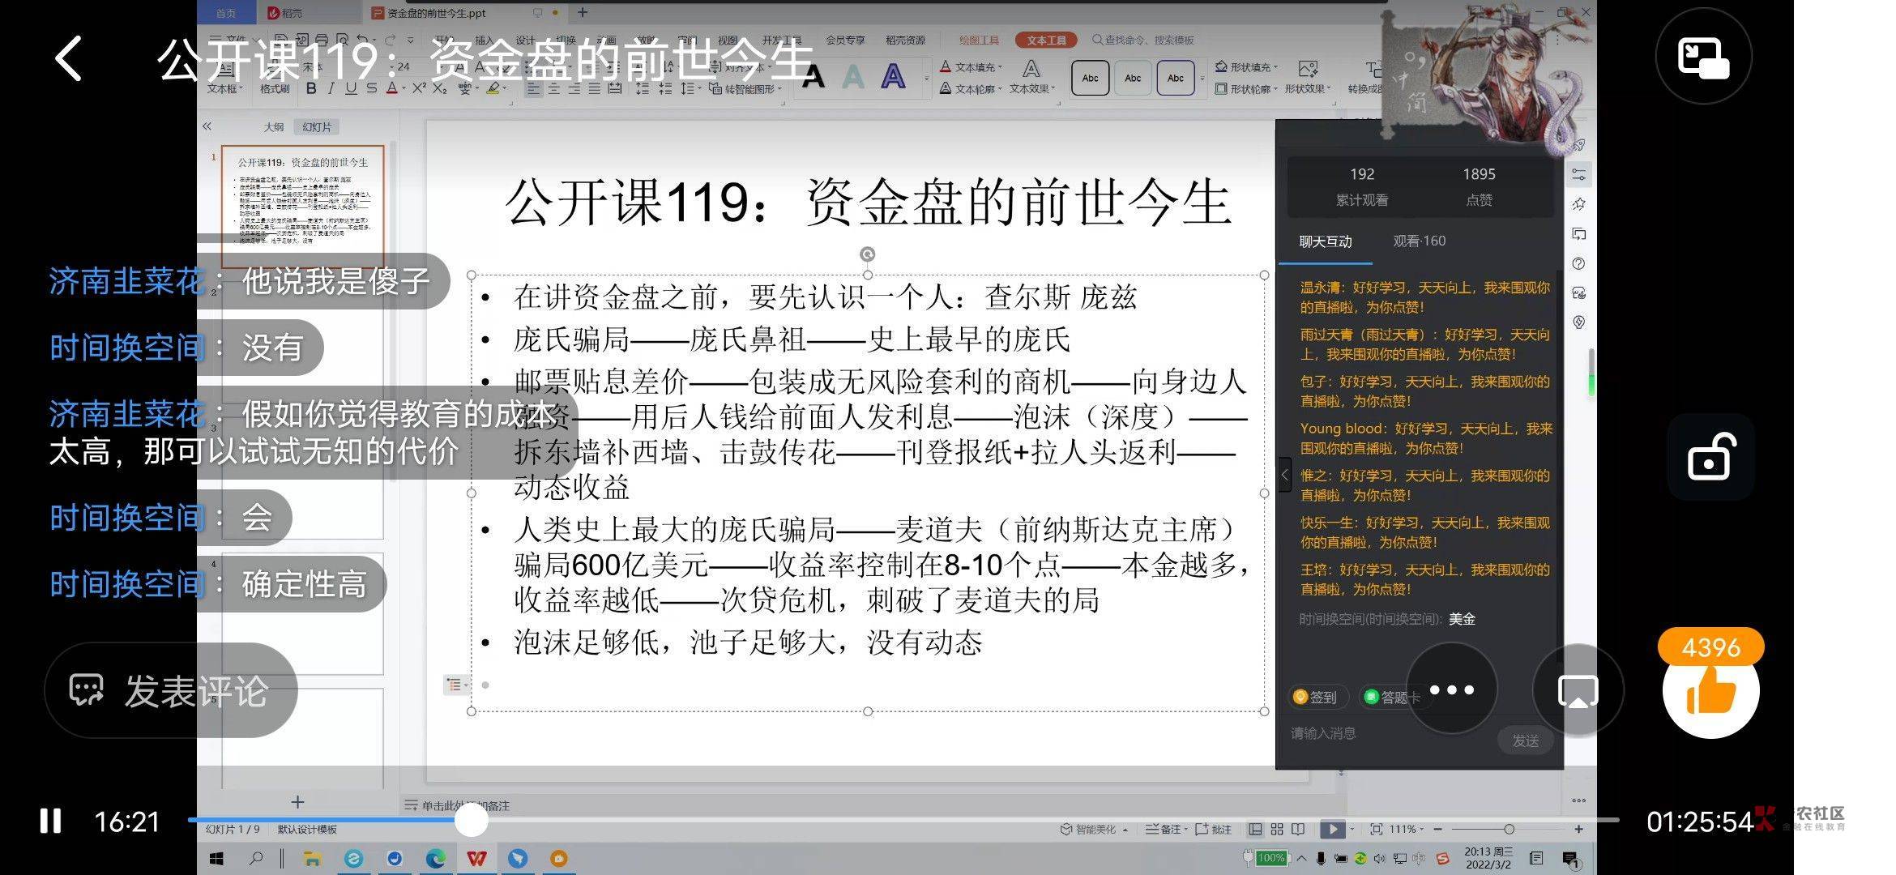
Task: Click the WPS icon in Windows taskbar
Action: [476, 859]
